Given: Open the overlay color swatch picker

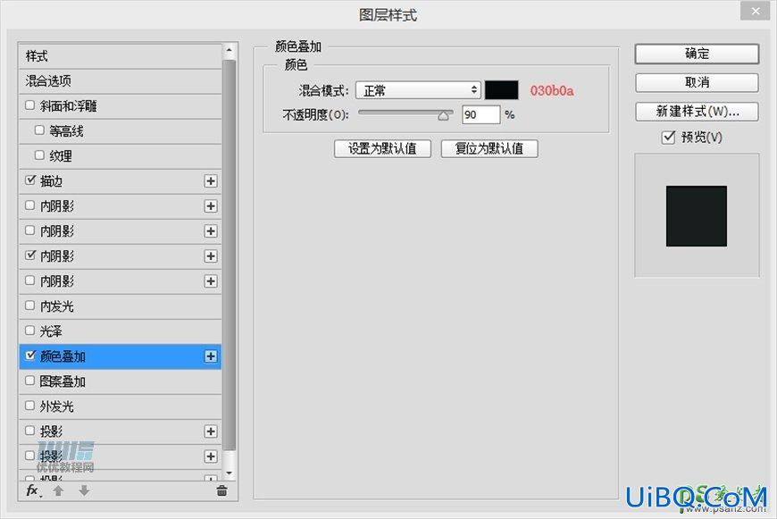Looking at the screenshot, I should click(502, 90).
